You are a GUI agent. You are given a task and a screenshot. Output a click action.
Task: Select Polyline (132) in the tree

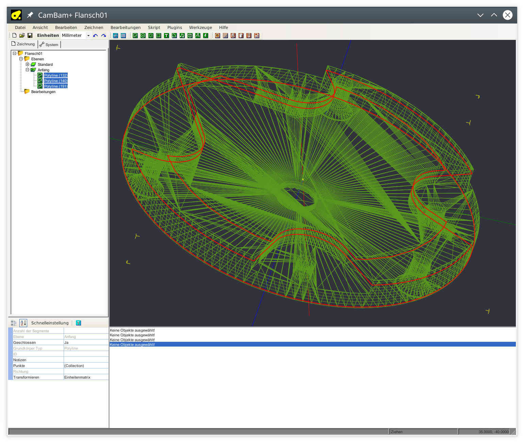pos(56,75)
